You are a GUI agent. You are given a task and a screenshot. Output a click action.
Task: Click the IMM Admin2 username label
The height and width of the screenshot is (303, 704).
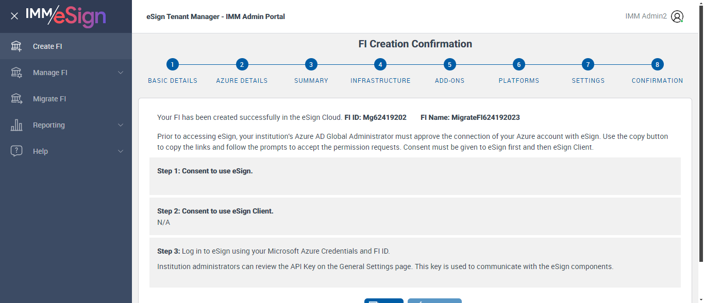pyautogui.click(x=646, y=16)
